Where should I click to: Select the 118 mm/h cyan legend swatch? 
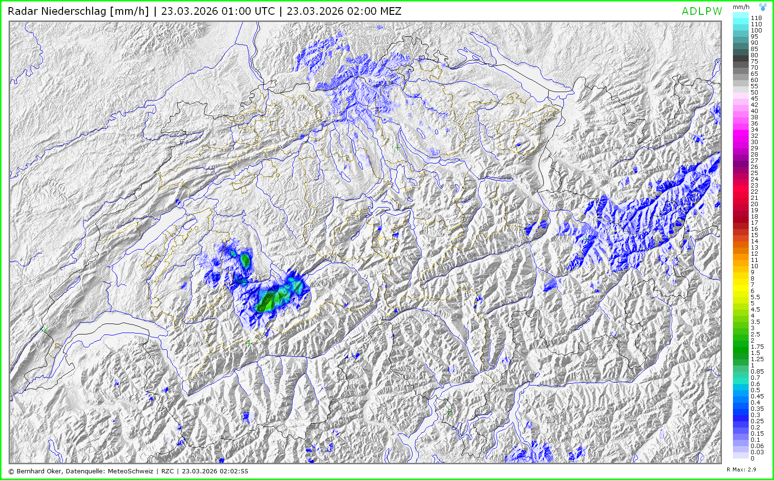741,18
